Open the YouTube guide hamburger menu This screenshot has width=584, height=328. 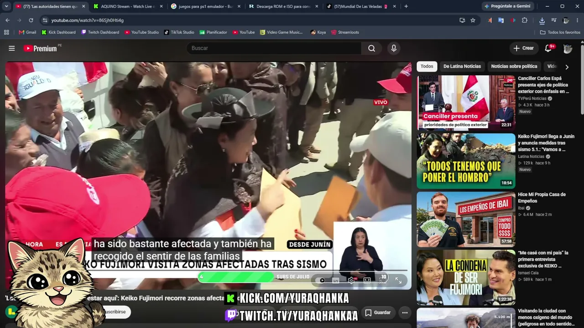pos(12,48)
